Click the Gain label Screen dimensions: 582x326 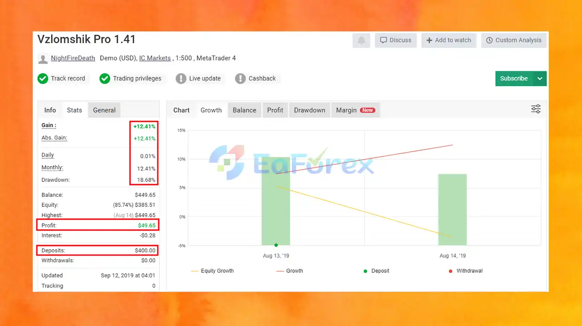[49, 125]
